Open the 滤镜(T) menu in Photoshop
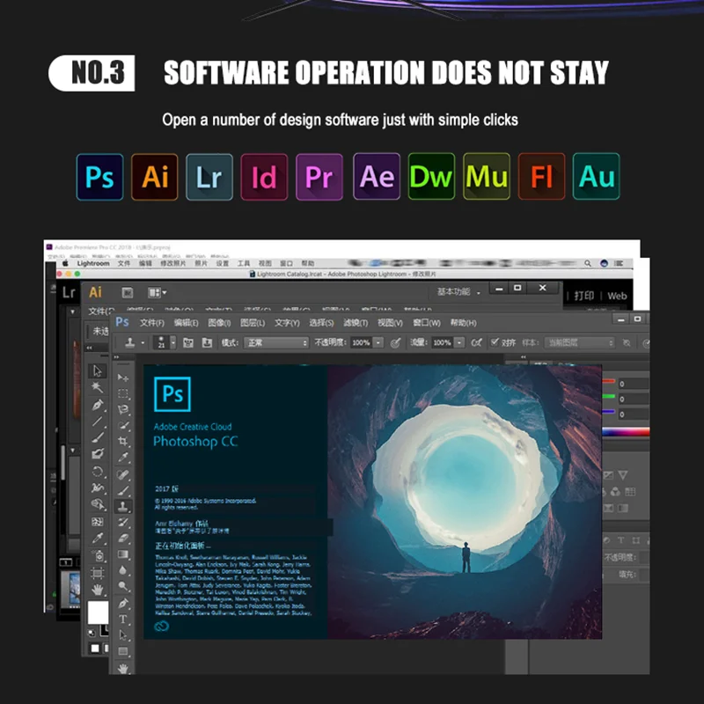The height and width of the screenshot is (704, 704). [356, 323]
